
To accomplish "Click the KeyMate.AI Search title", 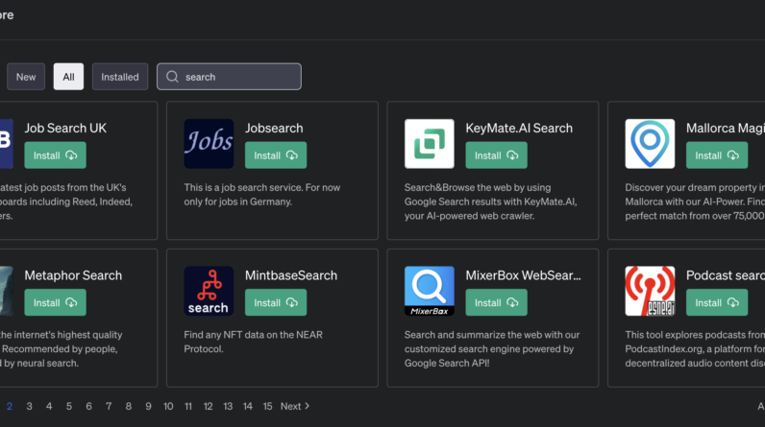I will click(x=519, y=128).
